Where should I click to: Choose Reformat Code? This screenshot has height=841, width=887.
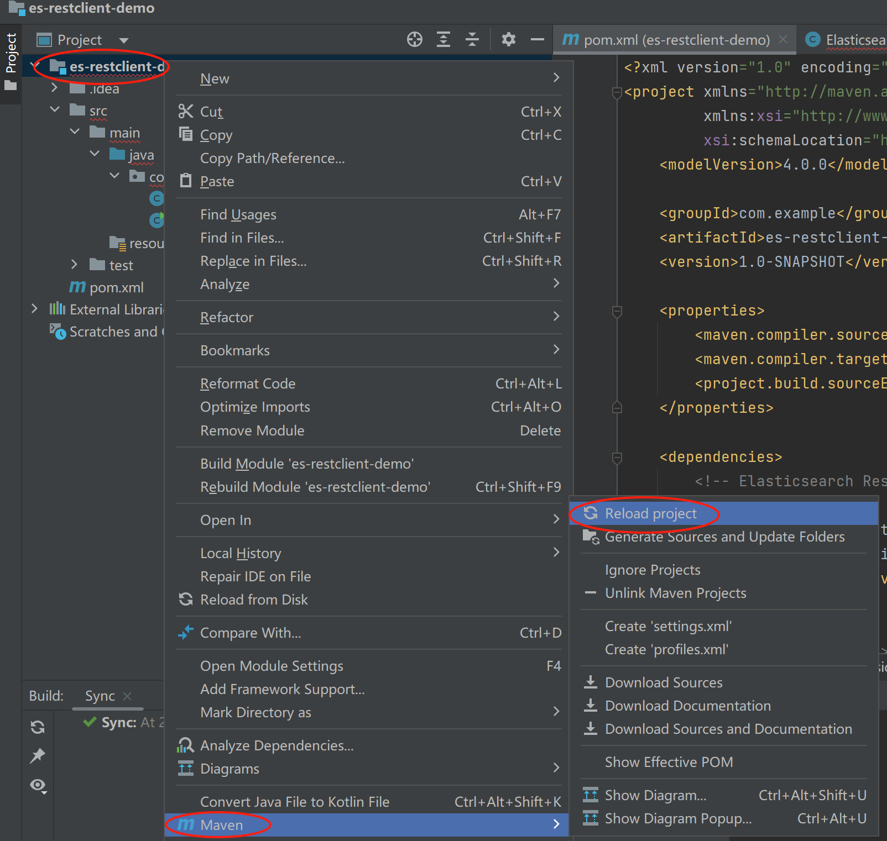(x=369, y=383)
